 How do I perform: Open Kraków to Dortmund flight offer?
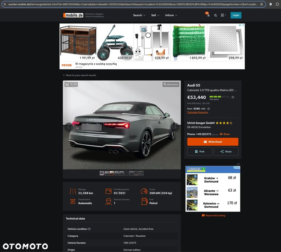(213, 180)
